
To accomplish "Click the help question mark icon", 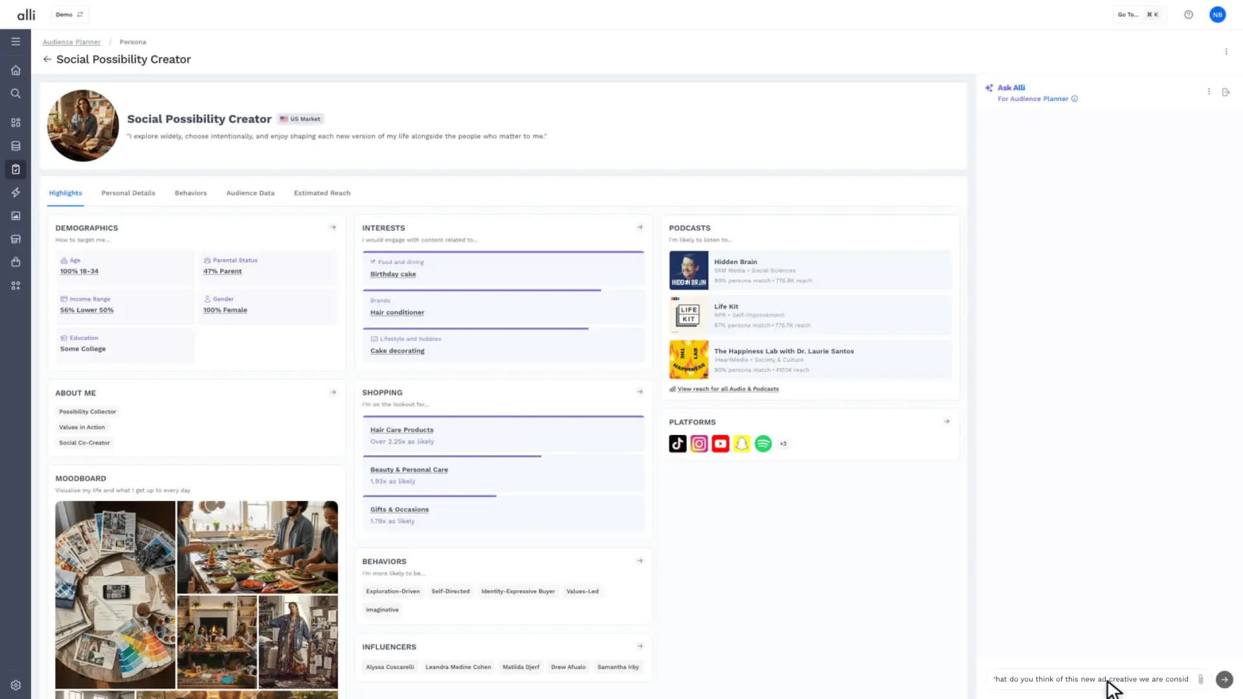I will click(1189, 14).
